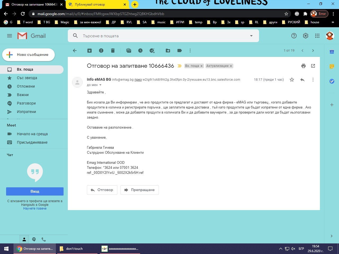
Task: Toggle Gmail main menu hamburger
Action: [10, 36]
